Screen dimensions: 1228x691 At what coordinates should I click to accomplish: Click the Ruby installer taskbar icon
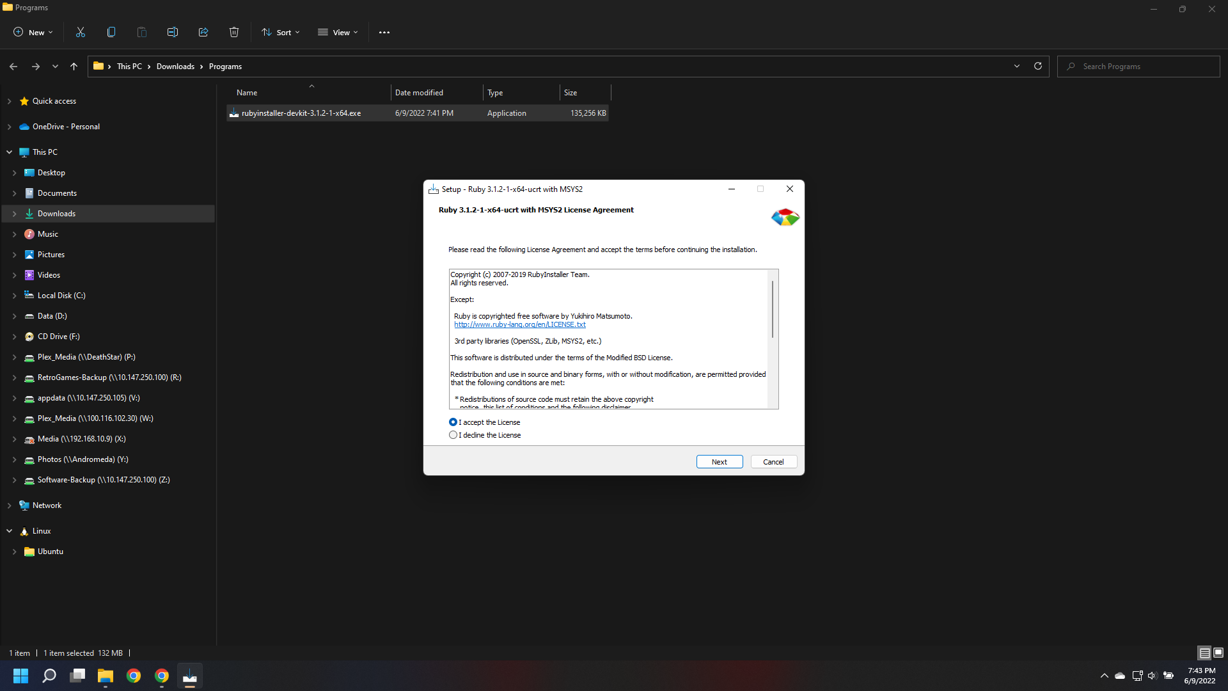[190, 676]
